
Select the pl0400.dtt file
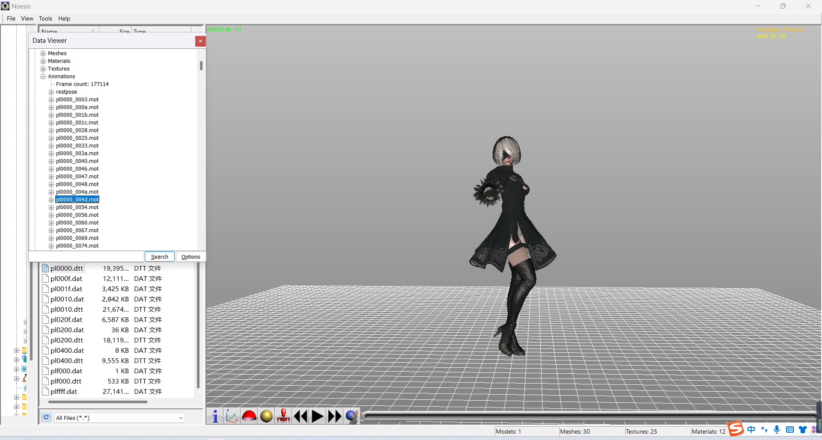(x=67, y=361)
